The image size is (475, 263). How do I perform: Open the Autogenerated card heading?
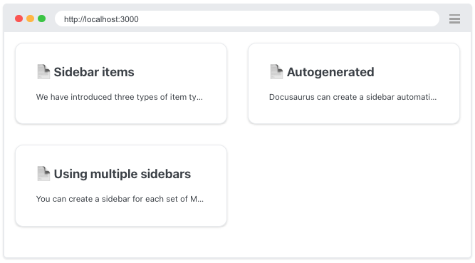[x=330, y=72]
